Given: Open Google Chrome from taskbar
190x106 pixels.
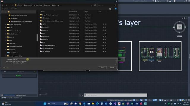Looking at the screenshot, I should 80,104.
